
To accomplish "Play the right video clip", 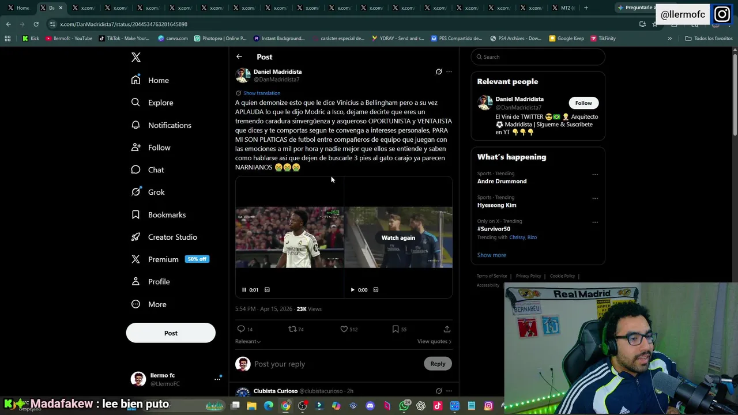I will 352,290.
